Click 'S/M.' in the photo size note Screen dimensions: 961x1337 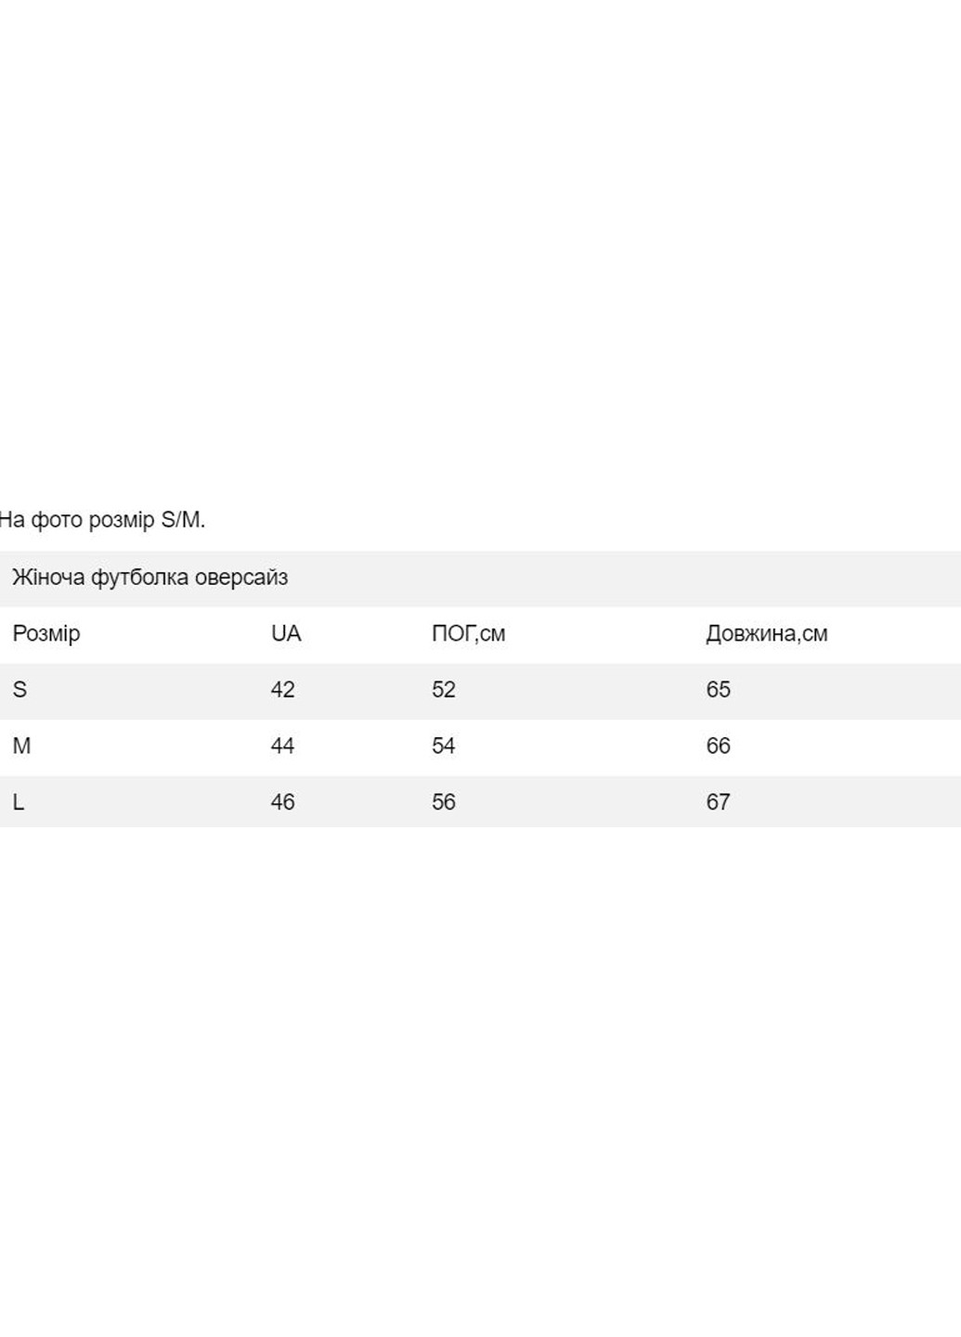(x=183, y=520)
